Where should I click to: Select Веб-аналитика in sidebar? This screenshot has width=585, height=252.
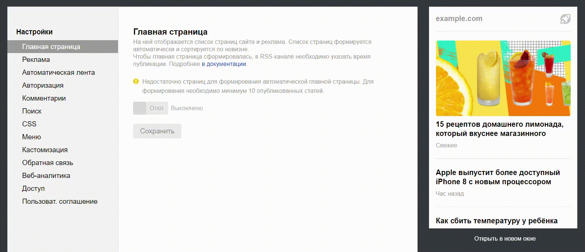click(x=46, y=176)
